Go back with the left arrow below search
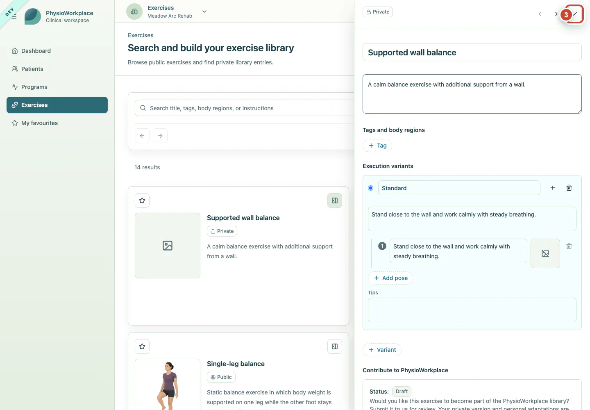This screenshot has height=410, width=590. 142,136
